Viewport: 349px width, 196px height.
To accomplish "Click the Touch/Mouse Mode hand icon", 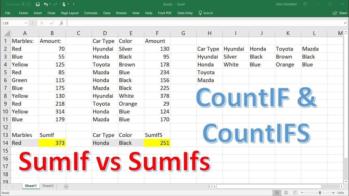I will 64,4.
